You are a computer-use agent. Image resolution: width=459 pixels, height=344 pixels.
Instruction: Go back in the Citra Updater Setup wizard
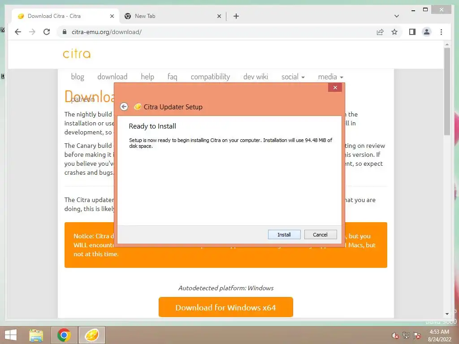(124, 107)
